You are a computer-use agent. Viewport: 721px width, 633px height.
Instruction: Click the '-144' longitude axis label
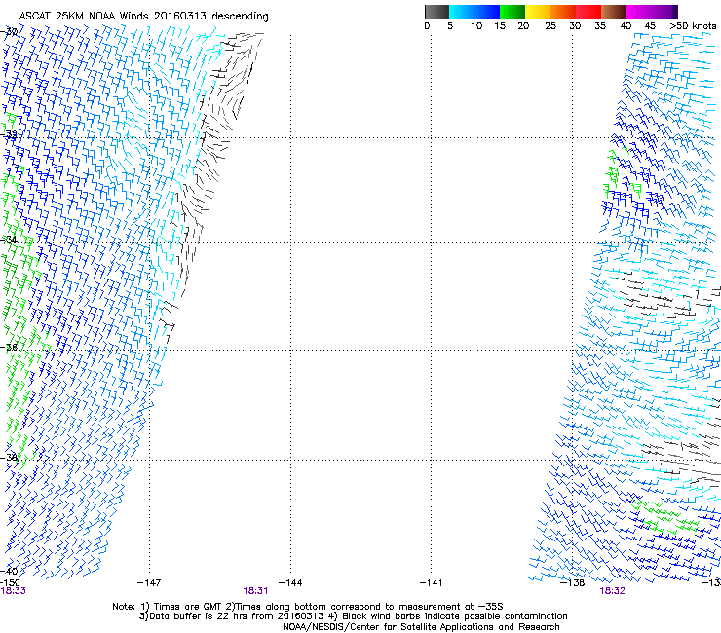pos(290,583)
